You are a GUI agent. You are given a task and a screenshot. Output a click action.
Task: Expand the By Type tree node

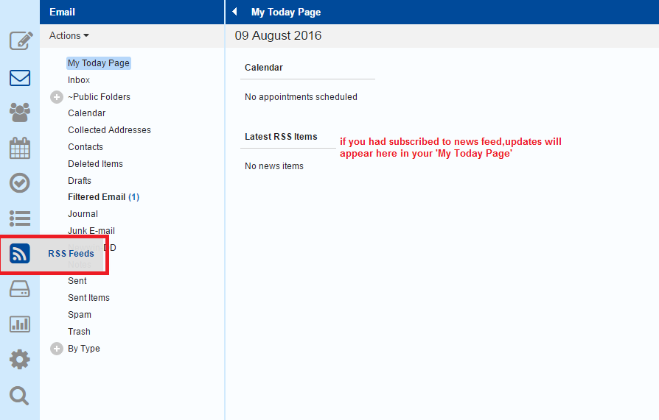point(57,349)
